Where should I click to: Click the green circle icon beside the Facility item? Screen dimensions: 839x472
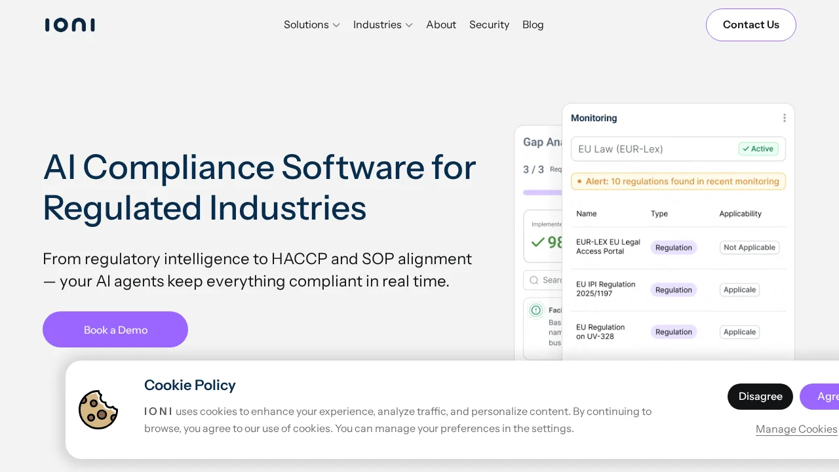coord(536,309)
